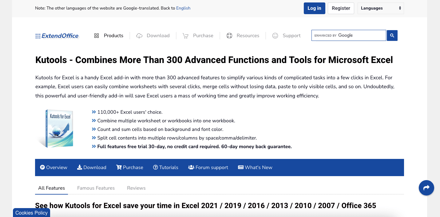Click the "110,000+ Excel users' choice." line
The width and height of the screenshot is (440, 217).
click(x=130, y=112)
